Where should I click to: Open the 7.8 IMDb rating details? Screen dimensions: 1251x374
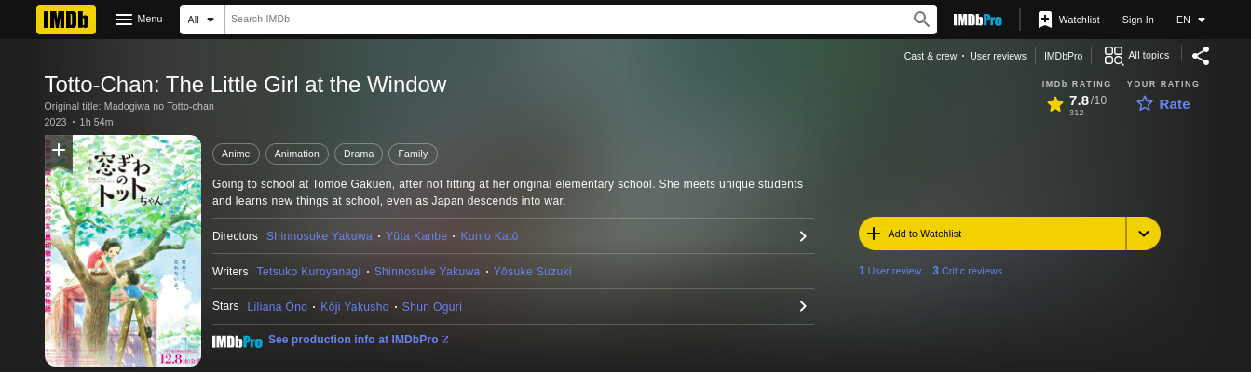[1077, 103]
